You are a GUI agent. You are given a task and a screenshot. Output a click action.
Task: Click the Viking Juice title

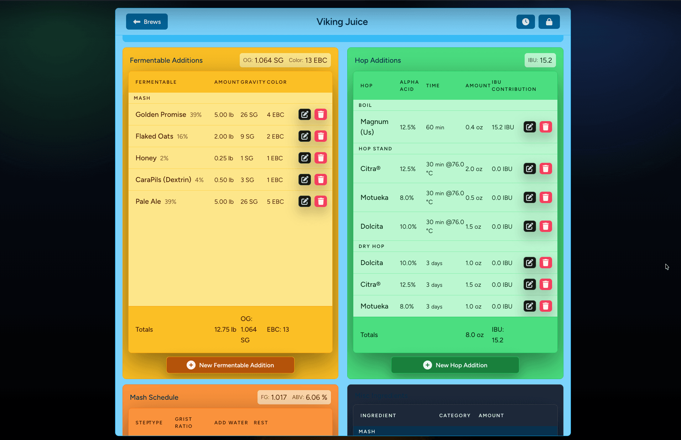click(342, 22)
